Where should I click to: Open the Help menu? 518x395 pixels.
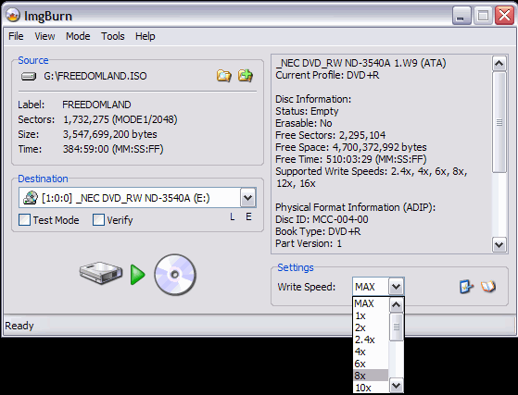coord(145,36)
